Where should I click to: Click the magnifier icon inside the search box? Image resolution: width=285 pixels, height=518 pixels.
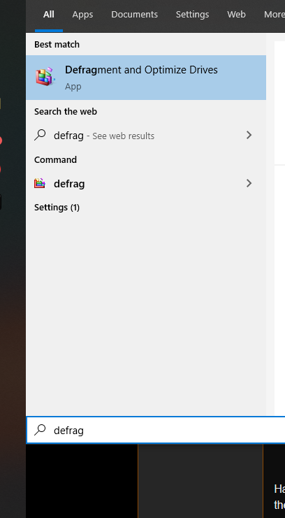40,430
